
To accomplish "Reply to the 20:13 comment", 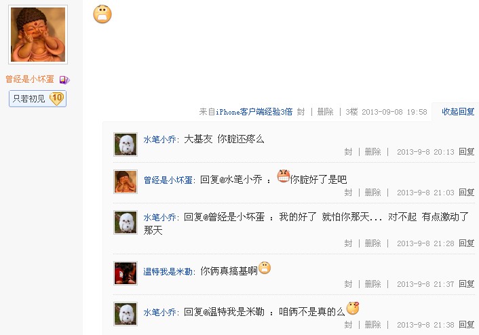I will pos(466,152).
